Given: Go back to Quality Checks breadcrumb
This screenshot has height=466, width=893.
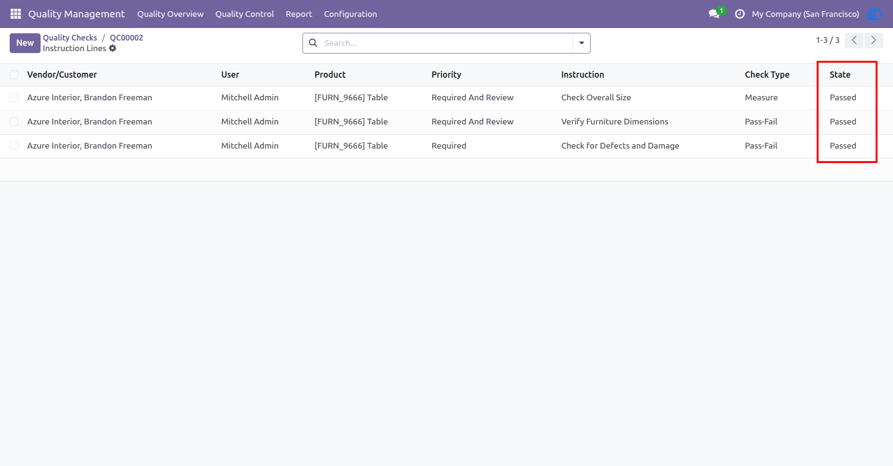Looking at the screenshot, I should (70, 38).
